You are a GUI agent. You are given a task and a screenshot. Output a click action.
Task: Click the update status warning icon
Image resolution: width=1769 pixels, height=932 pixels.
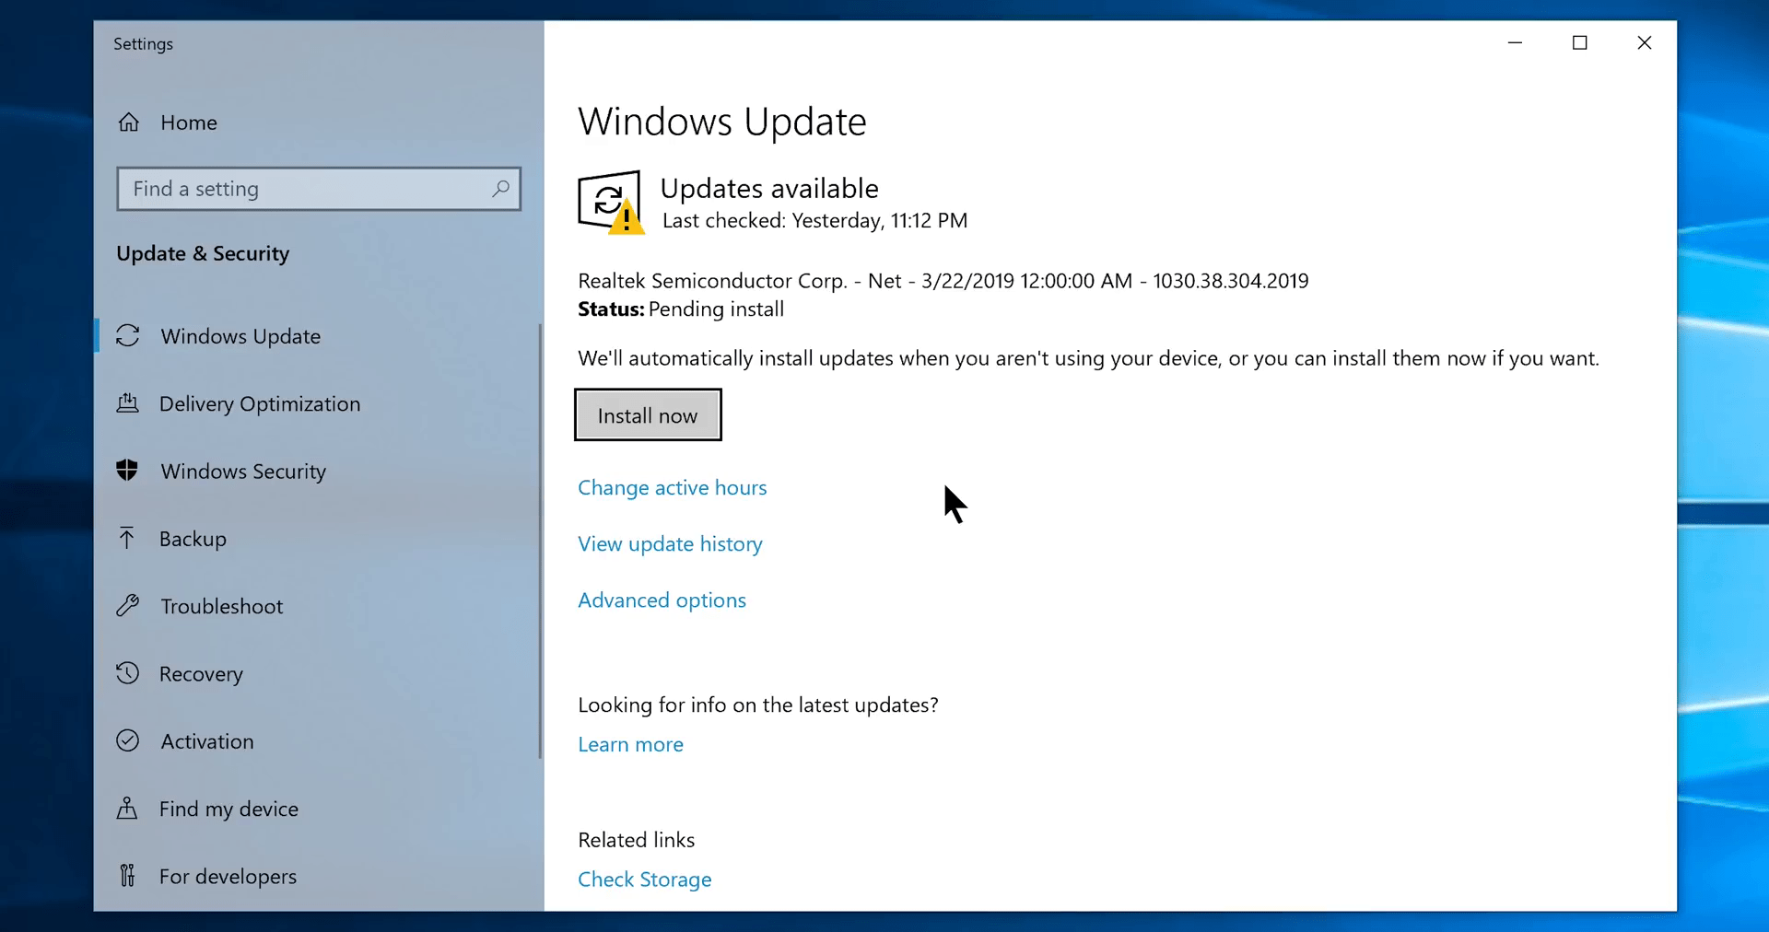pos(611,203)
